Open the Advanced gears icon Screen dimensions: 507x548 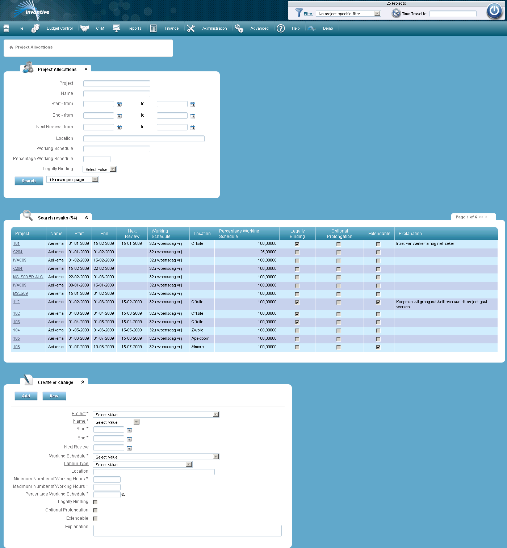click(x=239, y=28)
